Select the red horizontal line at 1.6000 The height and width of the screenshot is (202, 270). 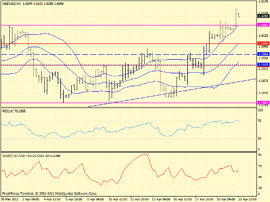coord(129,43)
